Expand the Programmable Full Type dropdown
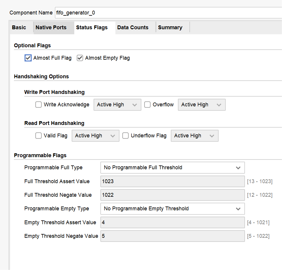The width and height of the screenshot is (282, 270). (173, 168)
